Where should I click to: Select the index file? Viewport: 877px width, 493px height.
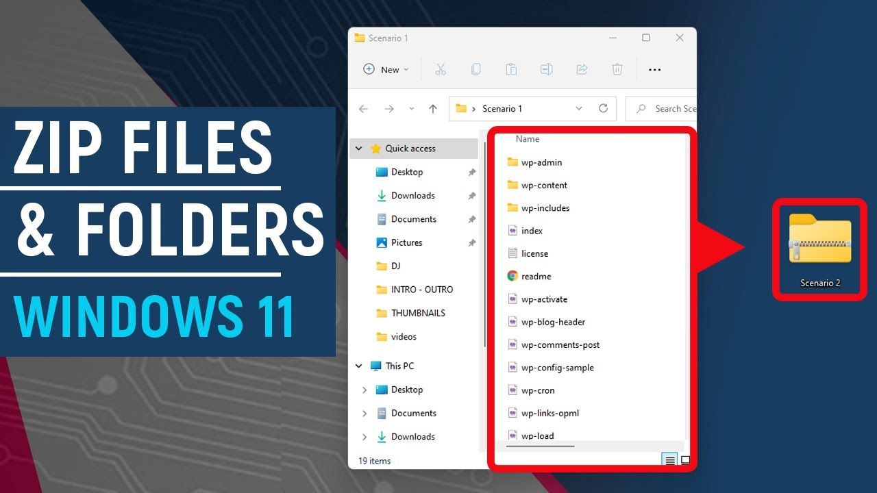[x=525, y=231]
